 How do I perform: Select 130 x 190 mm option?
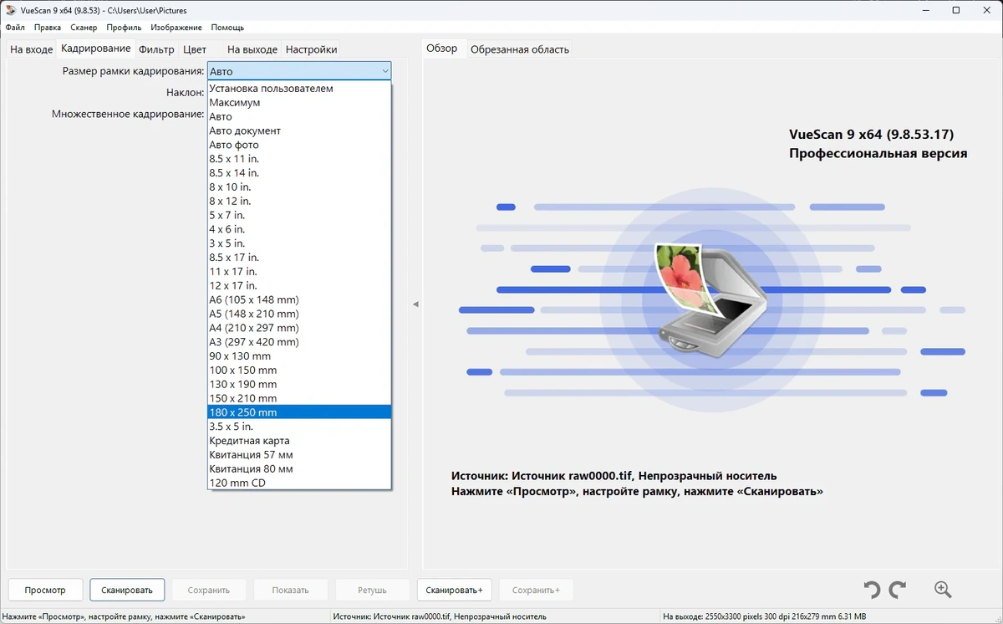click(299, 384)
